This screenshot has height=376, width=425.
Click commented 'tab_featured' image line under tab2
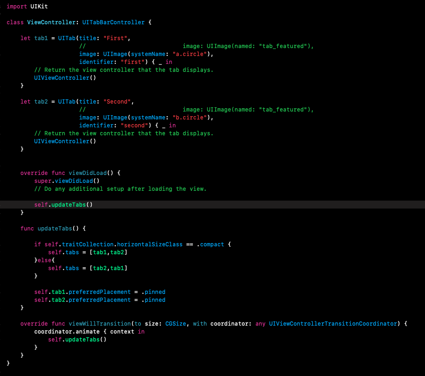[197, 110]
